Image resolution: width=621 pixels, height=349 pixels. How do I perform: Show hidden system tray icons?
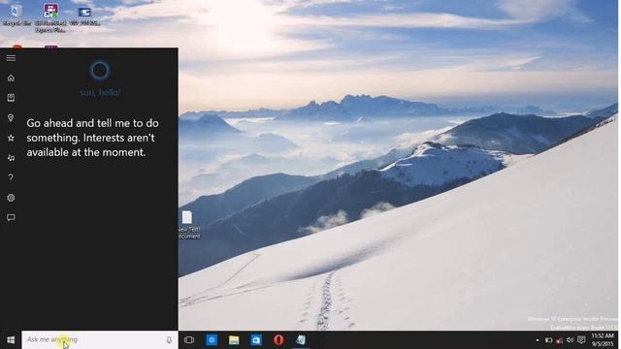(538, 340)
